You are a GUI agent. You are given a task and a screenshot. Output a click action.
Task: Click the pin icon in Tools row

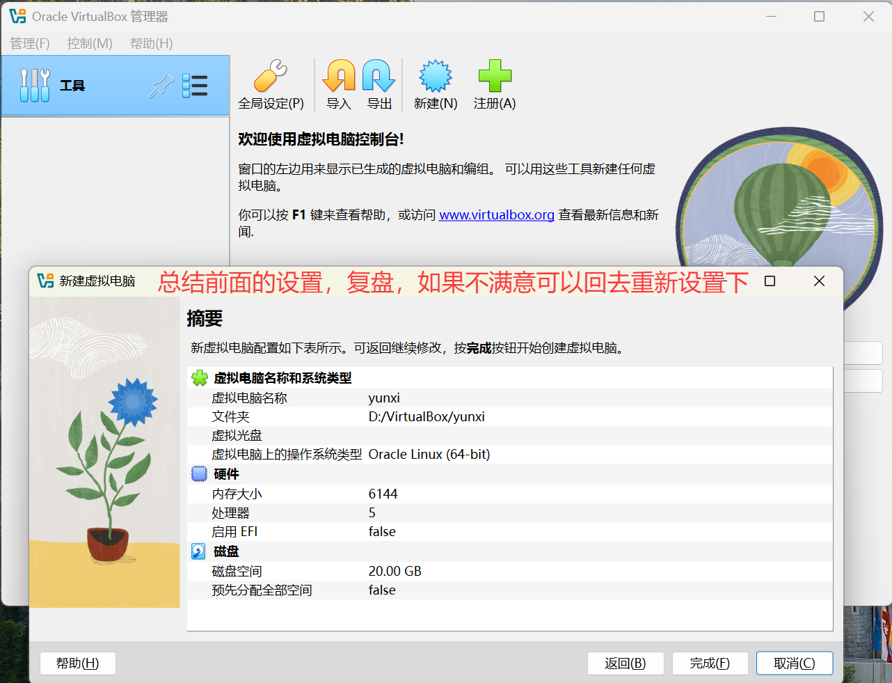(161, 86)
